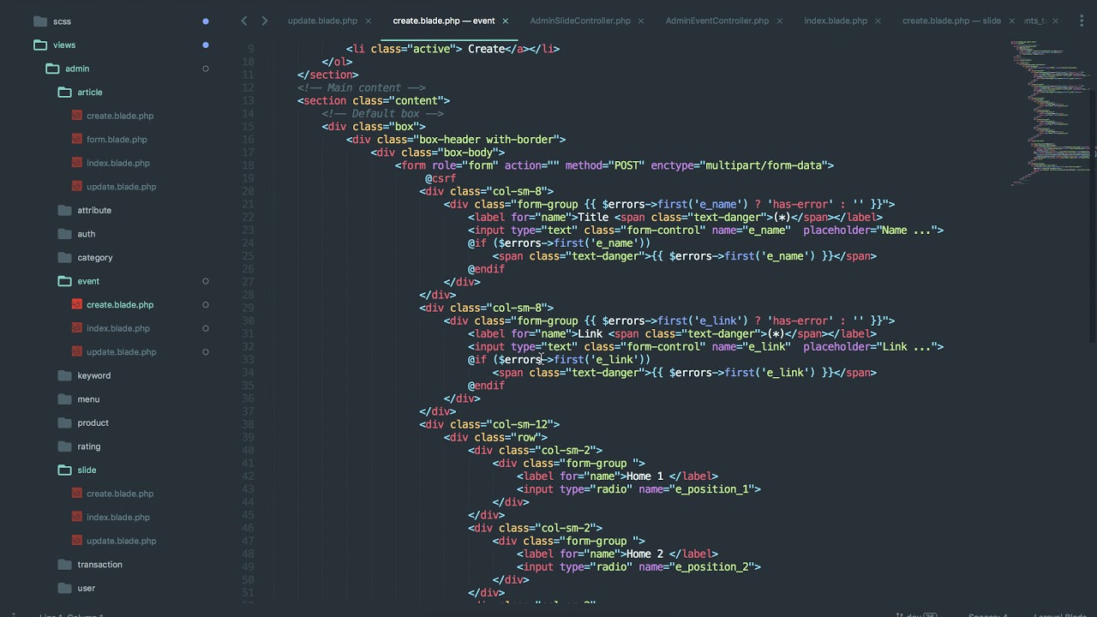
Task: Click the transaction folder icon
Action: pos(64,565)
